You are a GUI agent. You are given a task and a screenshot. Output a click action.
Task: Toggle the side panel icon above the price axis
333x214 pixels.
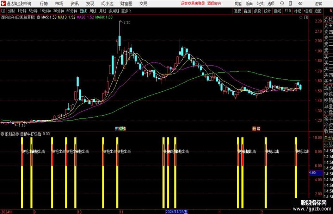(306, 18)
